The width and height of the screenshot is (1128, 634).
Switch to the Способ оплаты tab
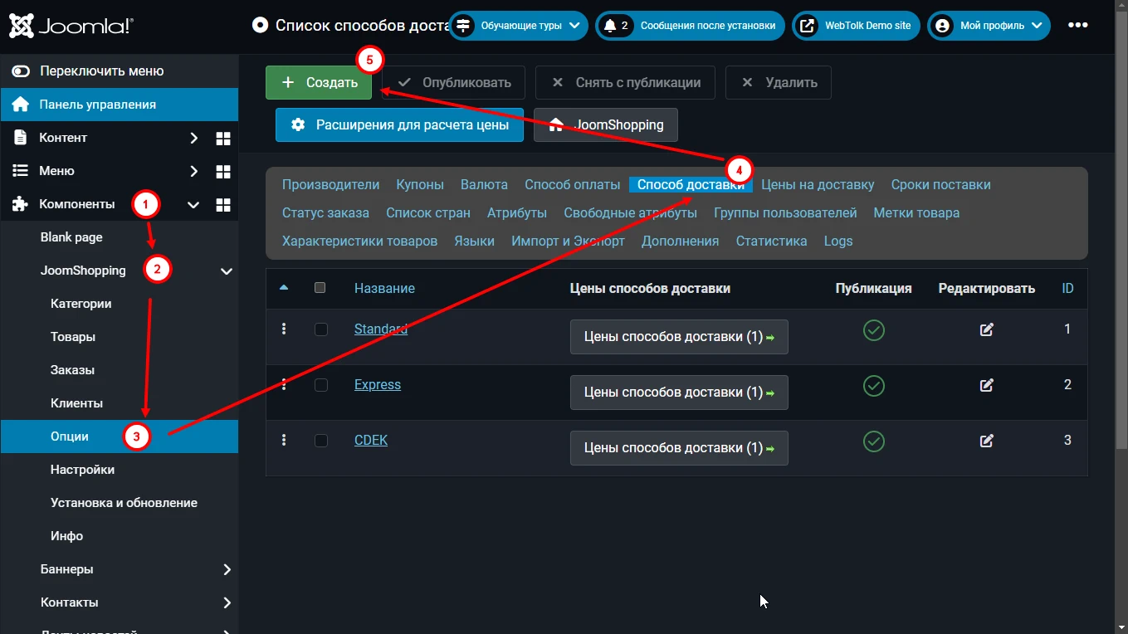[573, 184]
